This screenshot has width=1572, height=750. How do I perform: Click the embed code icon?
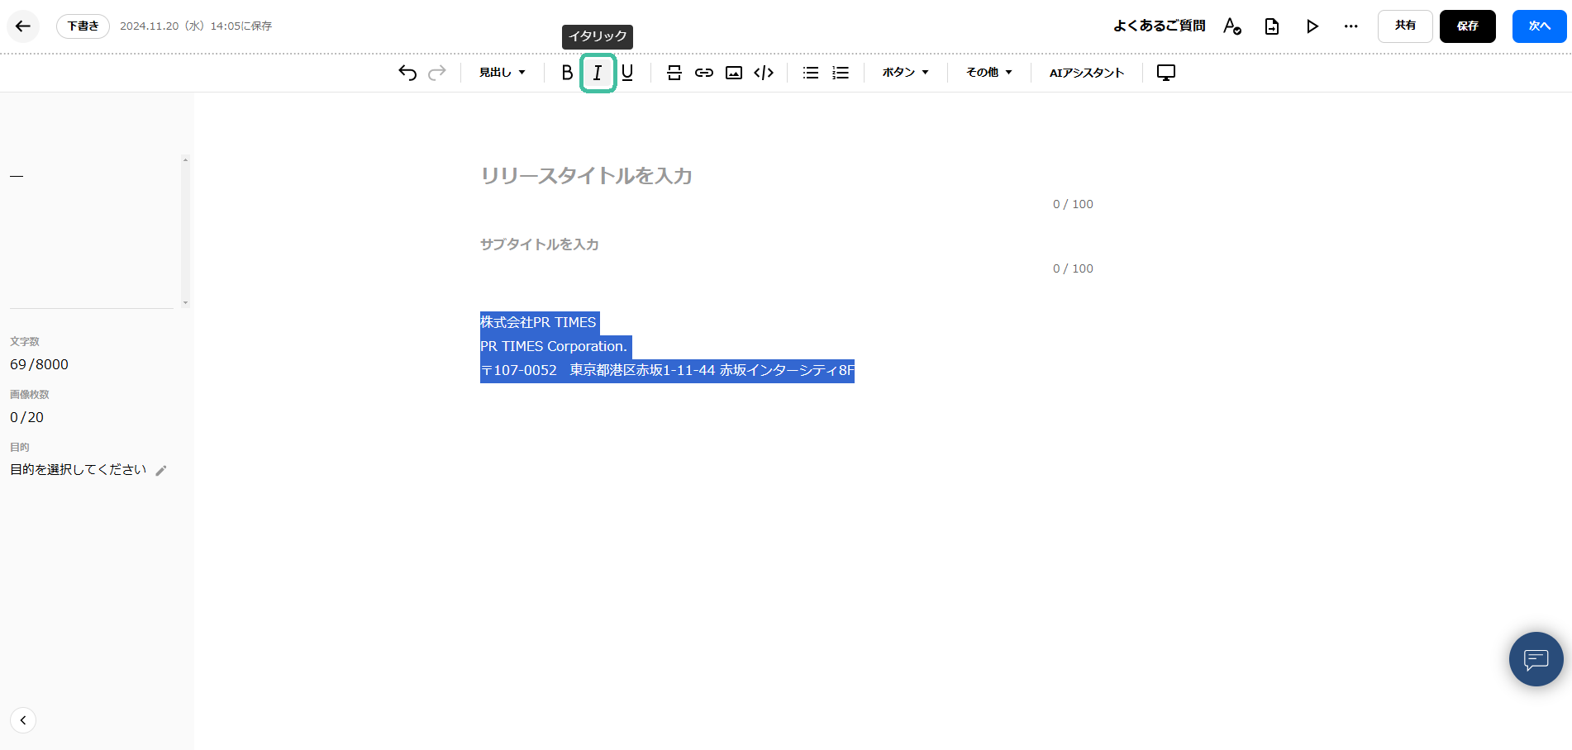click(764, 73)
